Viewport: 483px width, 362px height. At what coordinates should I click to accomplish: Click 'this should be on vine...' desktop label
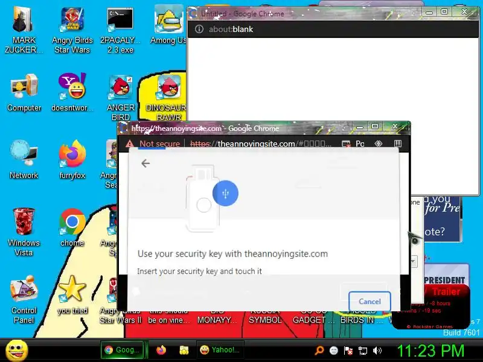coord(169,315)
